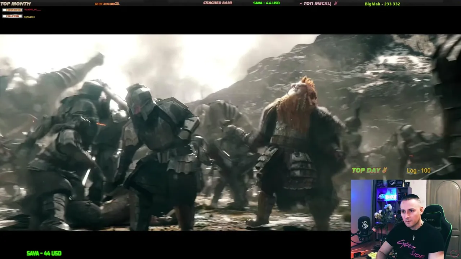Click the SUBSCRIBER badge
The height and width of the screenshot is (259, 461).
tap(12, 10)
